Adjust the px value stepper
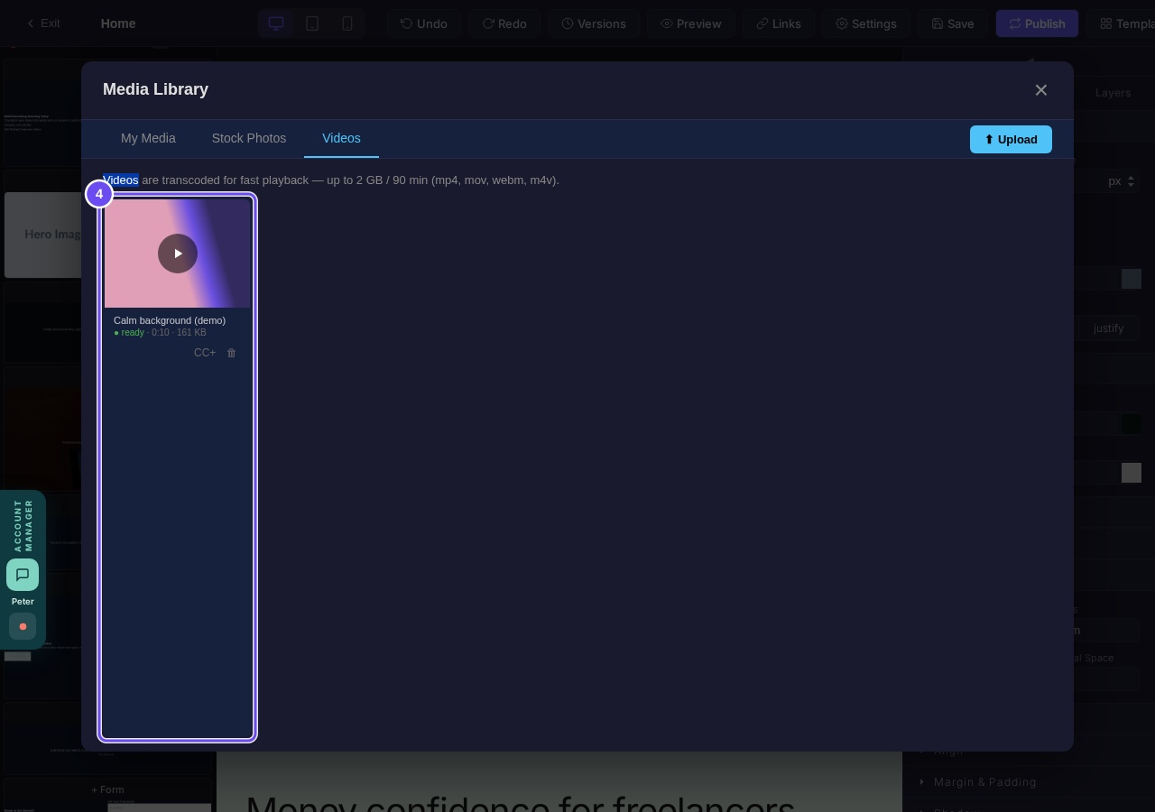 coord(1131,181)
